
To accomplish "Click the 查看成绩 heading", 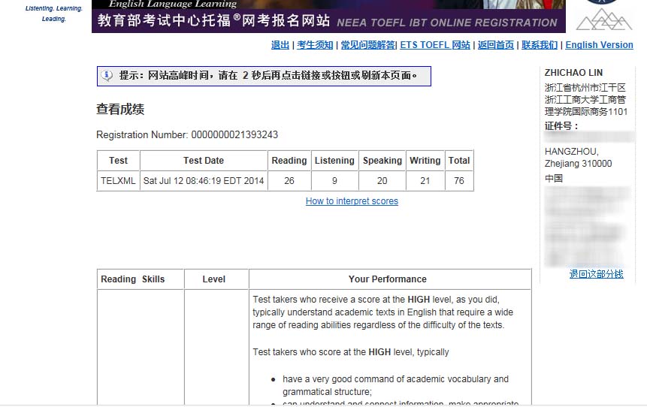I will click(x=120, y=110).
